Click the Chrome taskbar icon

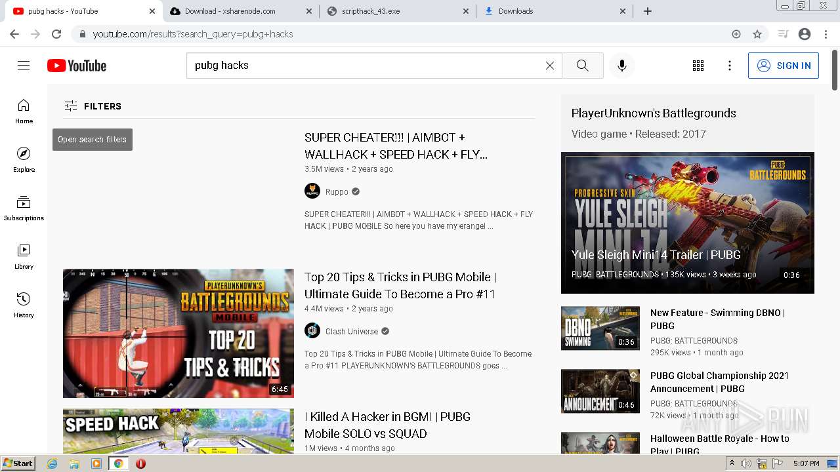coord(119,463)
